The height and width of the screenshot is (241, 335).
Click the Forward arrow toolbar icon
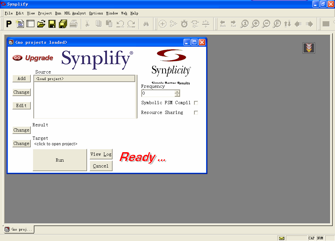pos(233,24)
